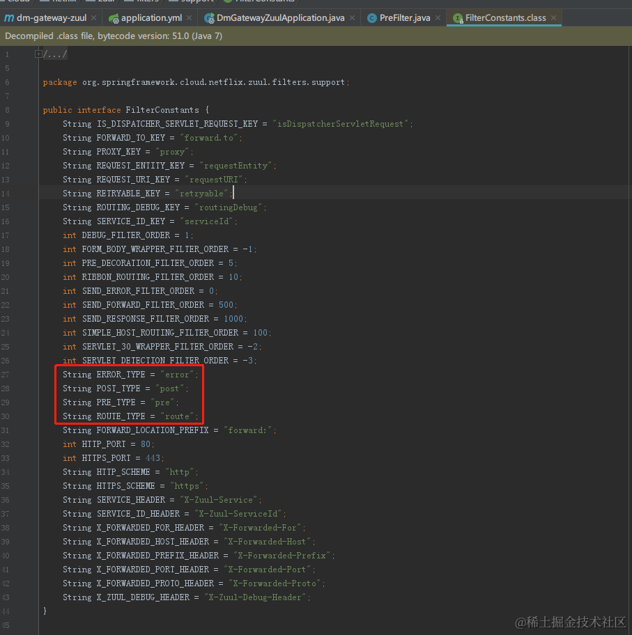Click the PROXY_KEY constant

pyautogui.click(x=118, y=152)
